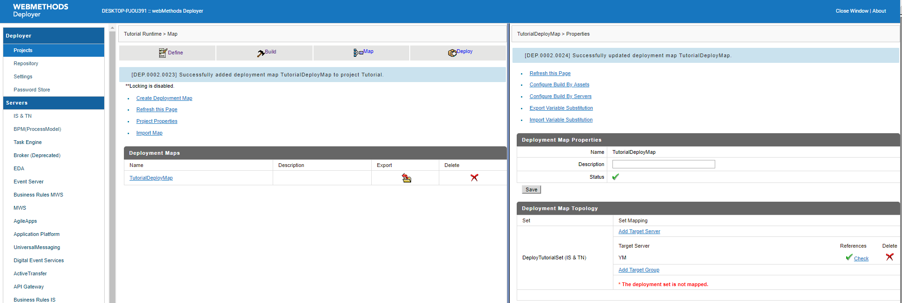The width and height of the screenshot is (902, 303).
Task: Open Map tab label
Action: pyautogui.click(x=368, y=51)
